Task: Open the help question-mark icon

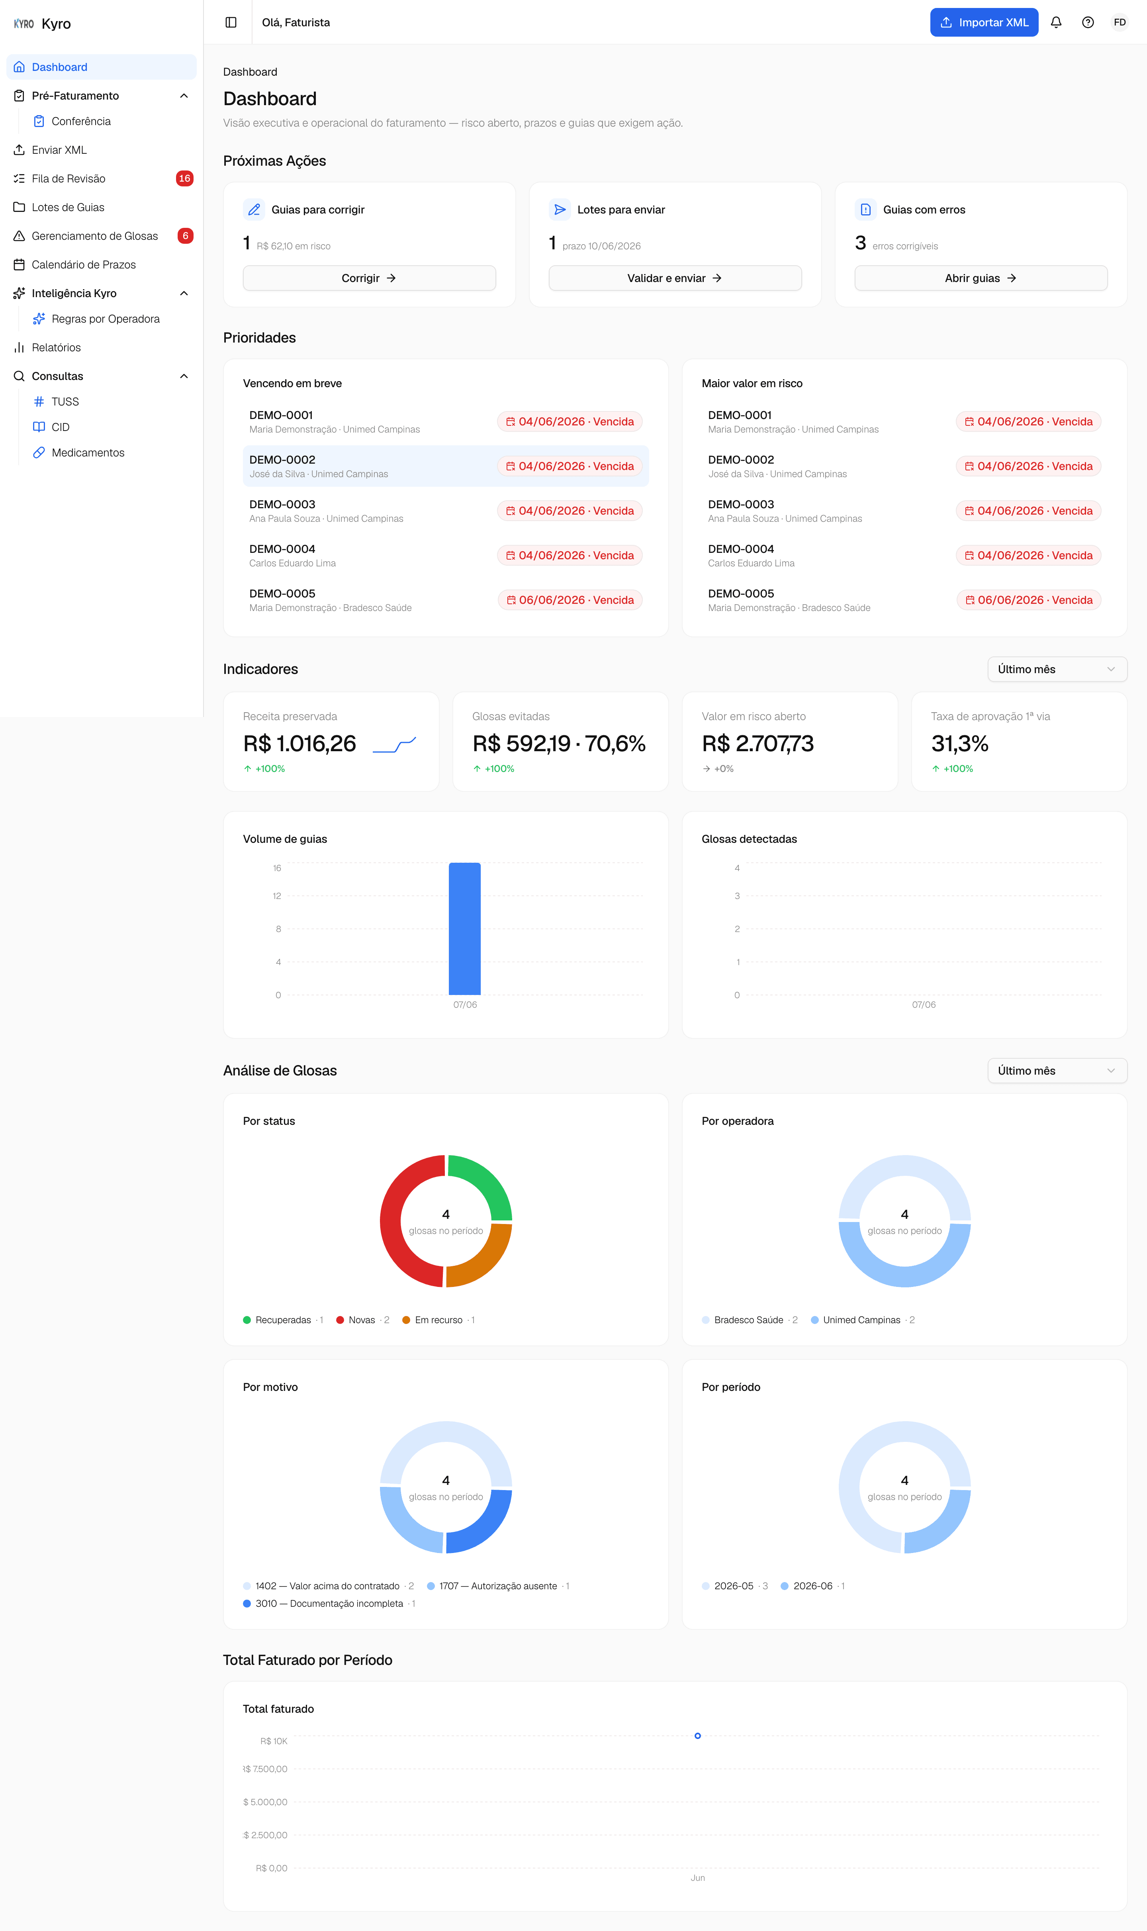Action: [1088, 22]
